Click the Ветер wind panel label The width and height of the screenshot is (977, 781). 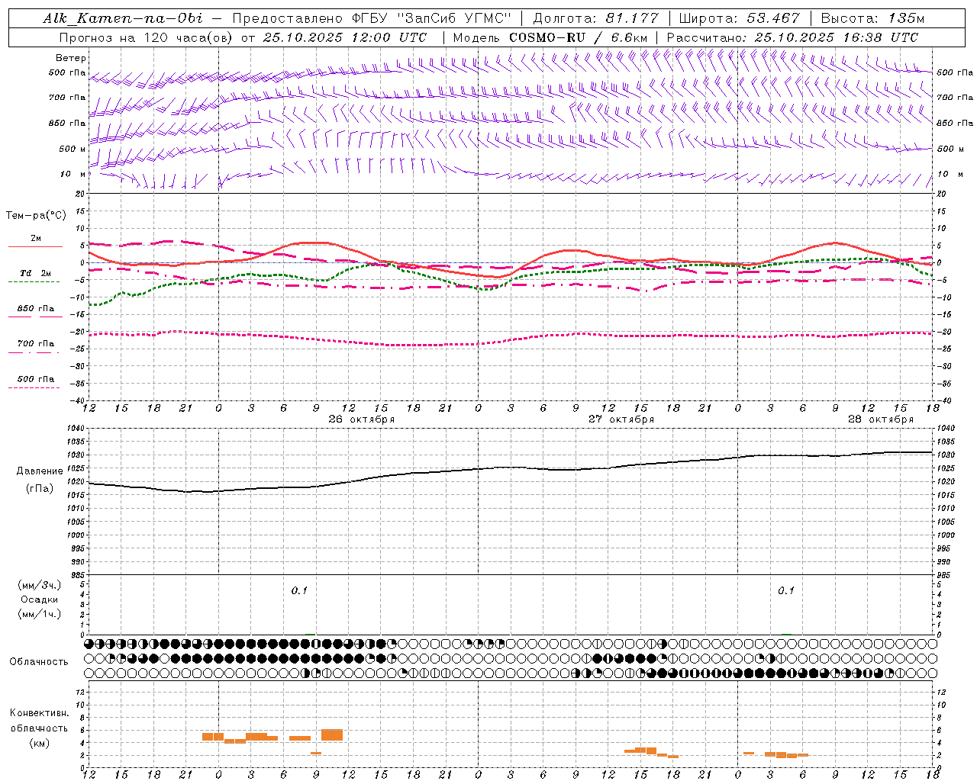point(71,58)
